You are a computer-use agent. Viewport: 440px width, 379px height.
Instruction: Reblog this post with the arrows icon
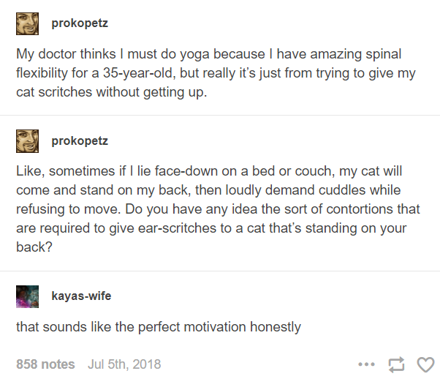tap(397, 364)
